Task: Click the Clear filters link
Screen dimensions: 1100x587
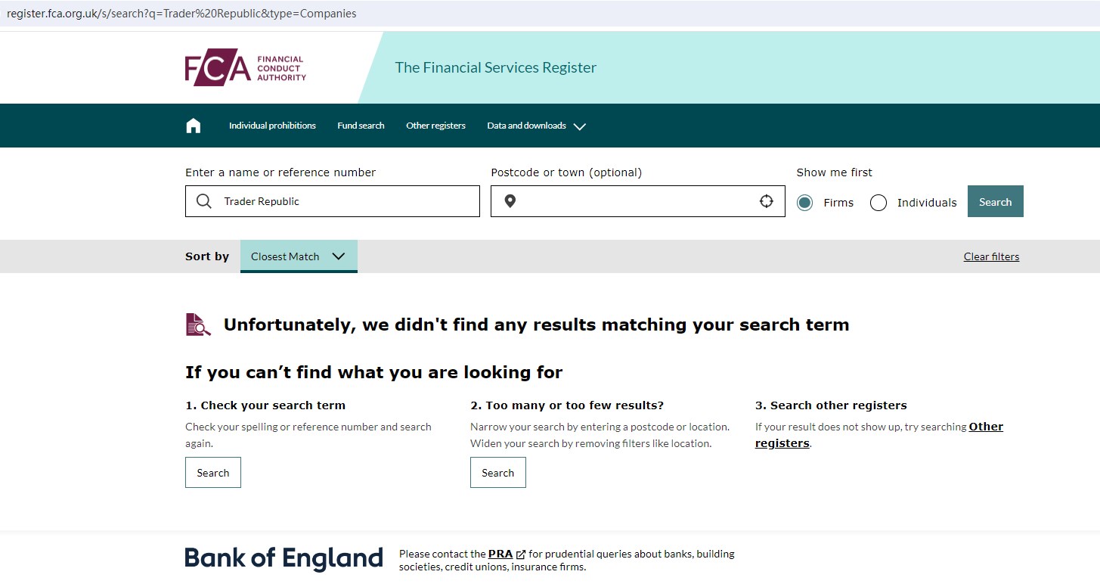Action: click(991, 256)
